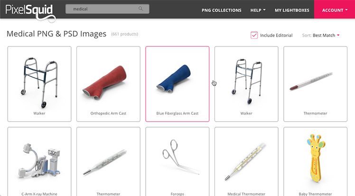The height and width of the screenshot is (196, 355).
Task: Open the Account dropdown menu
Action: [x=335, y=10]
